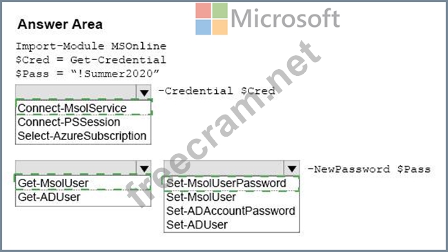Choose Connect-PSSession from the list
Viewport: 448px width, 252px height.
tap(69, 122)
